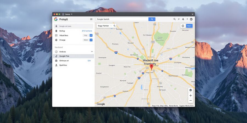Viewport: 247px width, 123px height.
Task: Click the circular G icon button on map
Action: tap(183, 26)
